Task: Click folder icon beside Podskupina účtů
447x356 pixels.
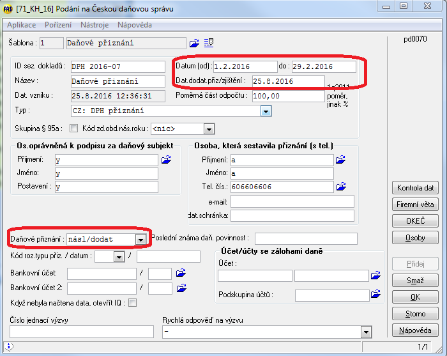Action: point(377,295)
